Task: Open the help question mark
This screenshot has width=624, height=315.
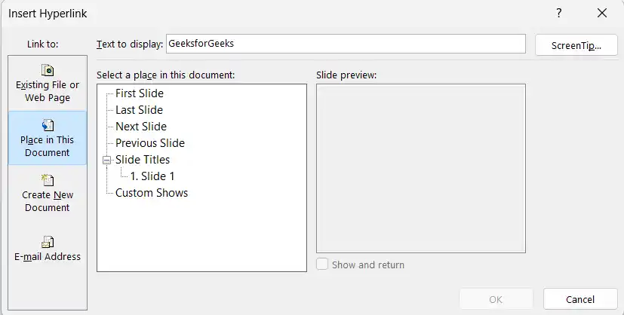Action: point(559,13)
